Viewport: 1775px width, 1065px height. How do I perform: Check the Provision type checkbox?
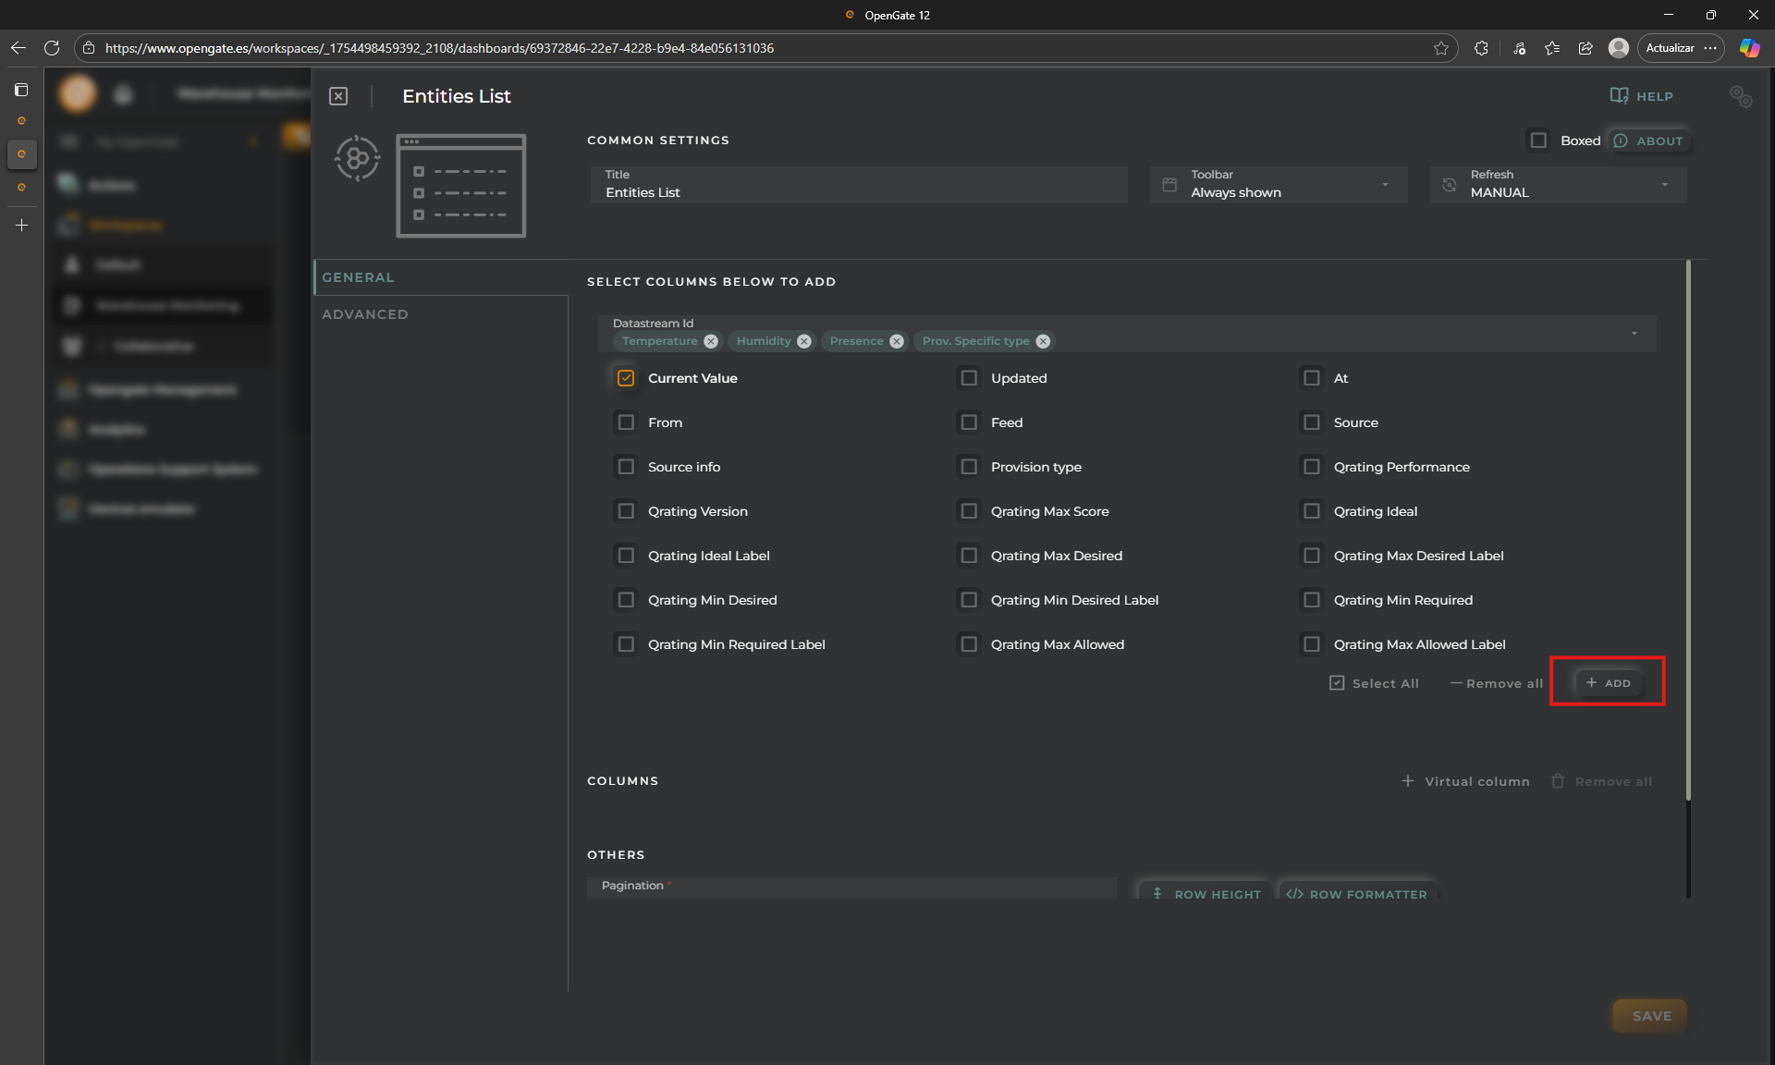click(x=968, y=467)
